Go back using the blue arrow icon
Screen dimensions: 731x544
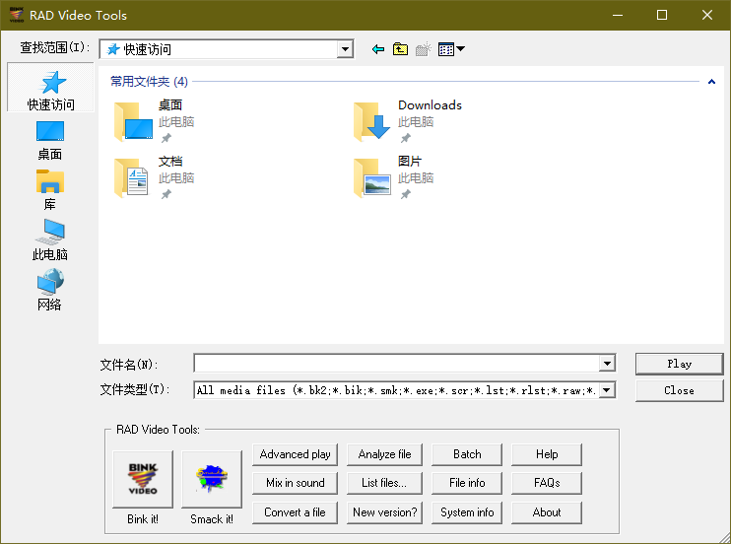[378, 49]
